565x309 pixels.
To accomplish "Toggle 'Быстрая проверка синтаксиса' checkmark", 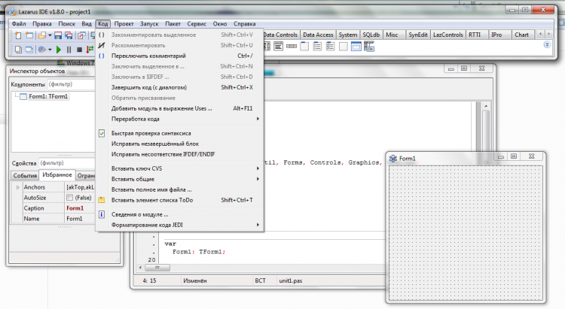I will (x=102, y=133).
